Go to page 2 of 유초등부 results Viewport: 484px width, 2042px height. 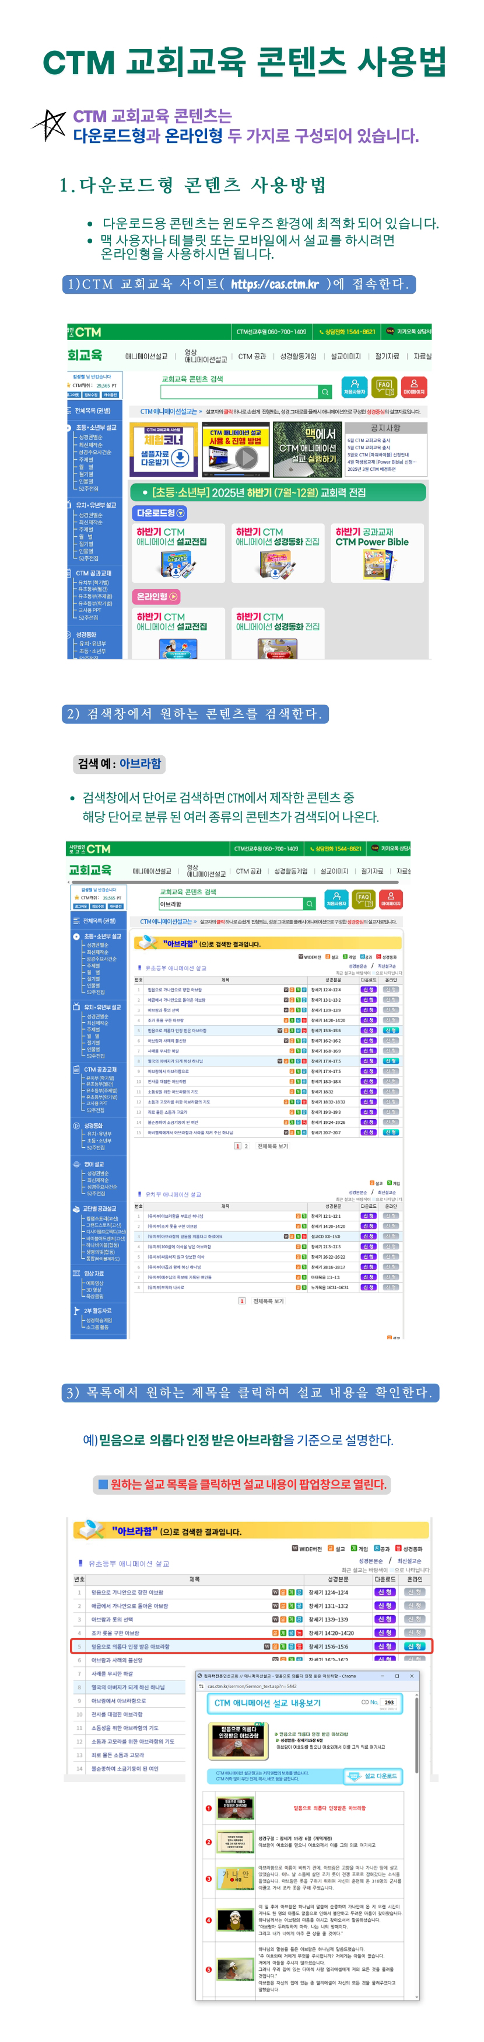pyautogui.click(x=246, y=1146)
